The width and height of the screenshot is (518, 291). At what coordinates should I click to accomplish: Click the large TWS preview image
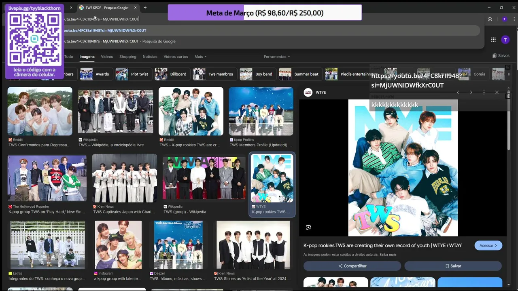pyautogui.click(x=403, y=168)
